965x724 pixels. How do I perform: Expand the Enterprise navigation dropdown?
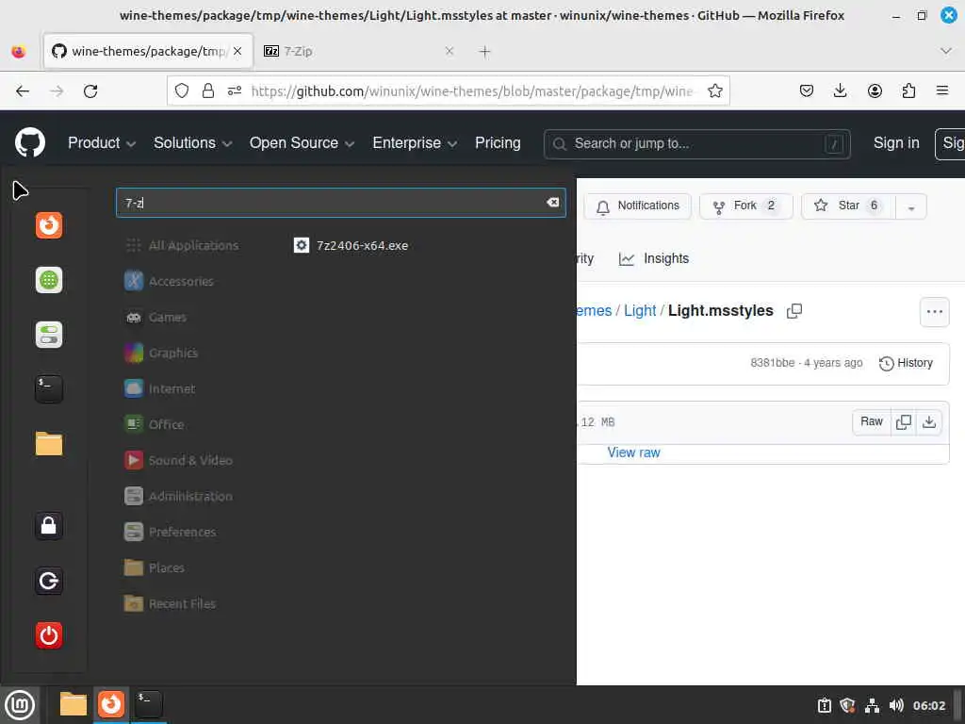(x=415, y=143)
